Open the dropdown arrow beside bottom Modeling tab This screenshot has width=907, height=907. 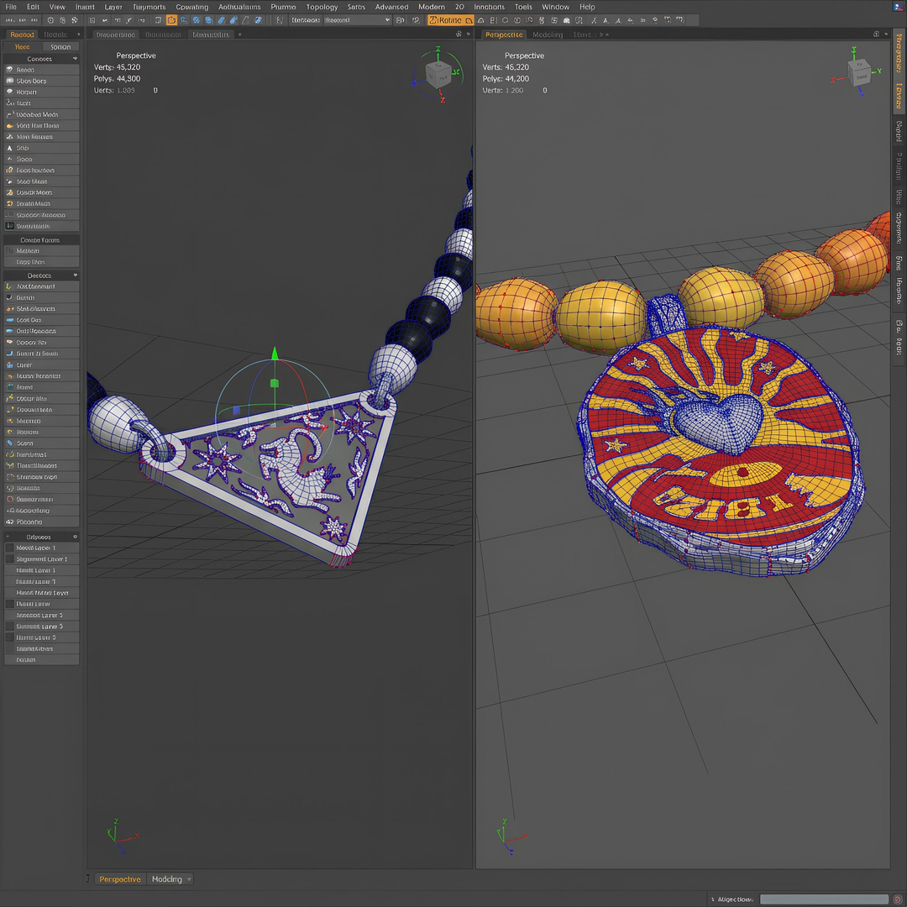pos(189,879)
